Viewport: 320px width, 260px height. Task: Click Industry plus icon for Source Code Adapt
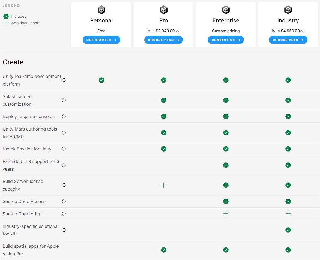288,214
